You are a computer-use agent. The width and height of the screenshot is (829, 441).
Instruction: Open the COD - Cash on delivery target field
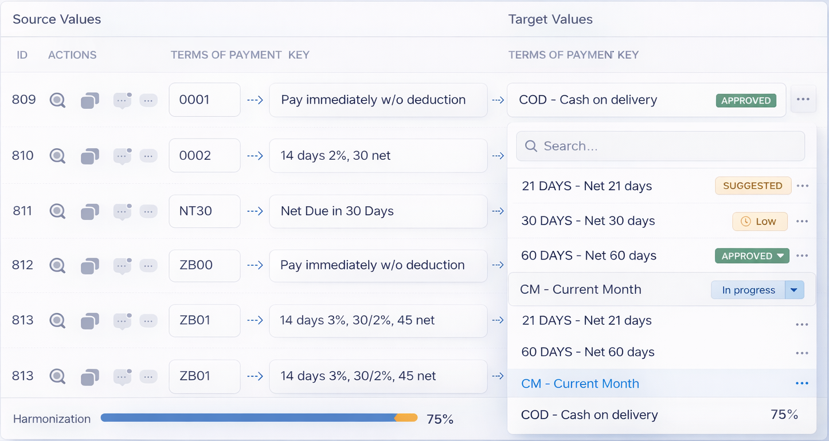613,100
